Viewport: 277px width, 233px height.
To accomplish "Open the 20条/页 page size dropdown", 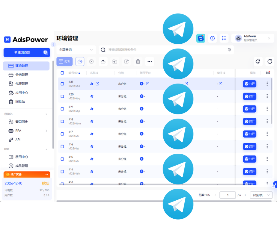I will (261, 195).
